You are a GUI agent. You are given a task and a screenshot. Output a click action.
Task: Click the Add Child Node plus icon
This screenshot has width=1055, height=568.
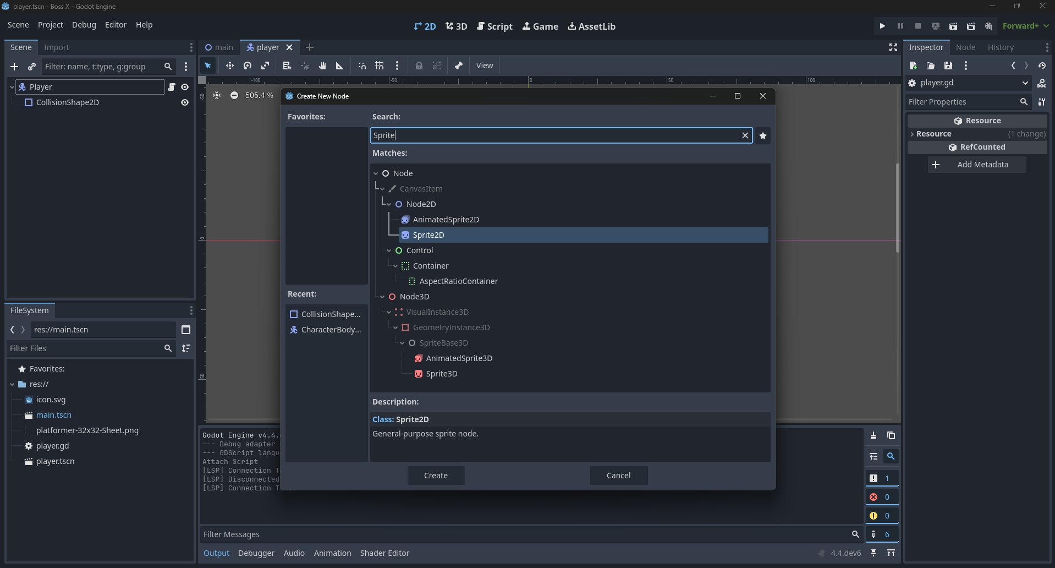[14, 67]
